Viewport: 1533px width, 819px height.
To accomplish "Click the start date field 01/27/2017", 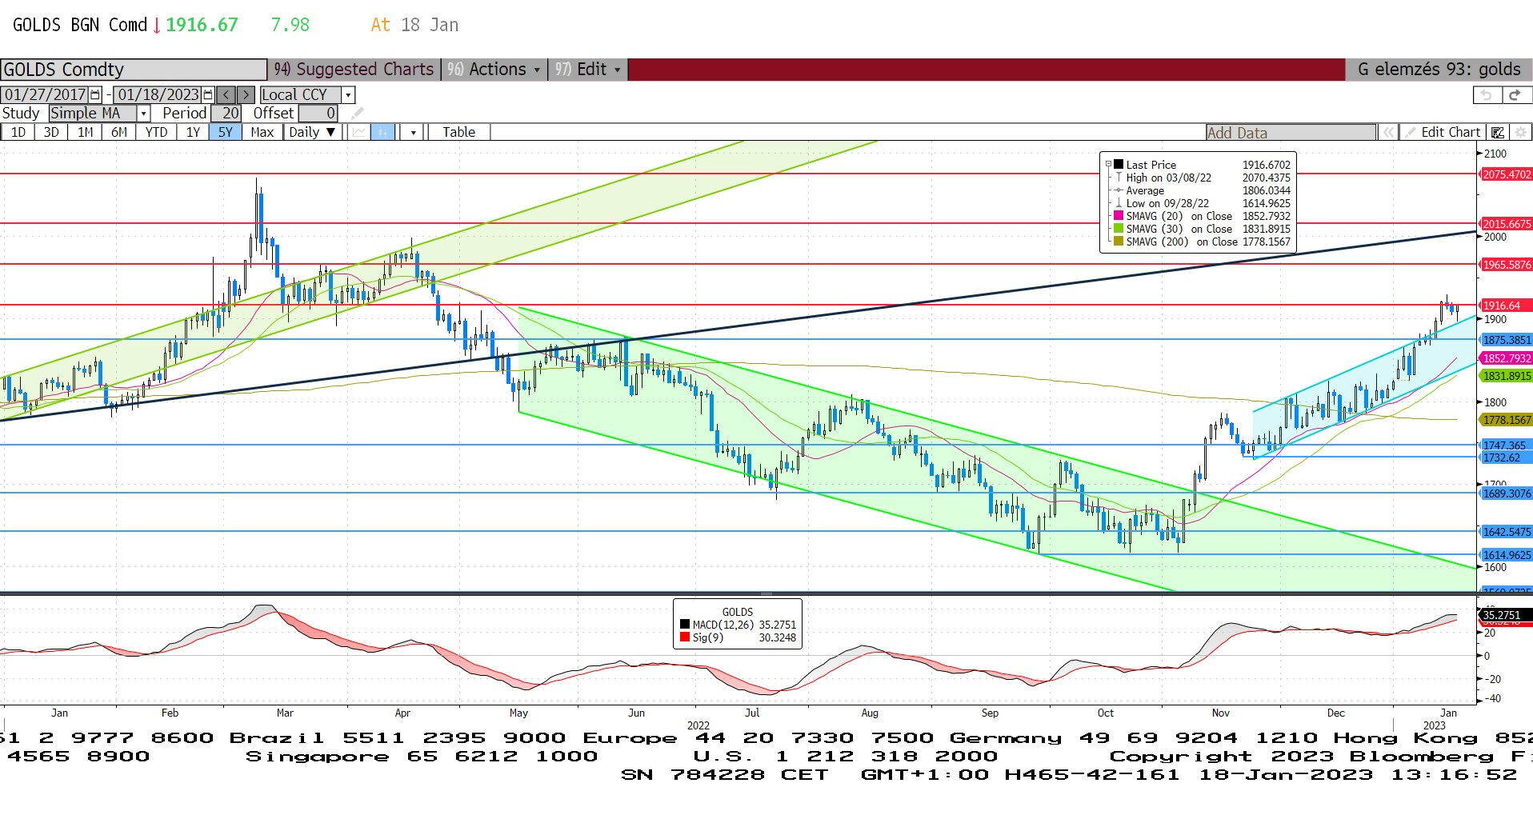I will pos(46,94).
